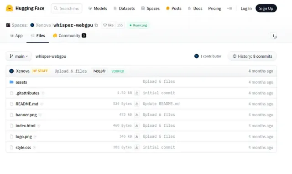Open History: 8 commits
The image size is (292, 174).
click(252, 56)
